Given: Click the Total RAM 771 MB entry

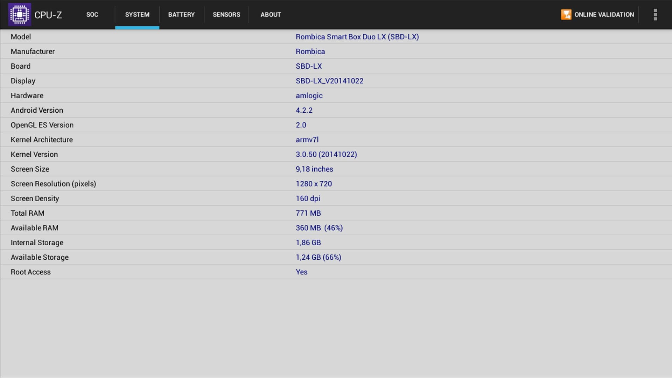Looking at the screenshot, I should click(308, 213).
